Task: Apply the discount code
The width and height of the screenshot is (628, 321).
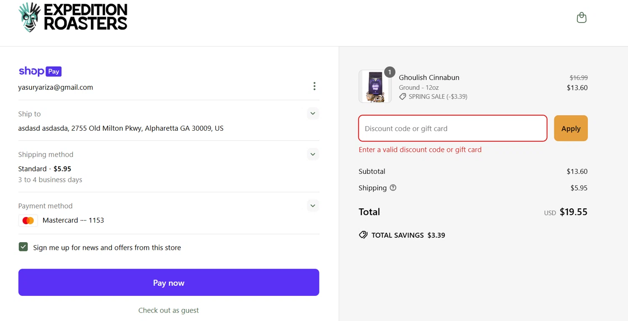Action: click(571, 128)
